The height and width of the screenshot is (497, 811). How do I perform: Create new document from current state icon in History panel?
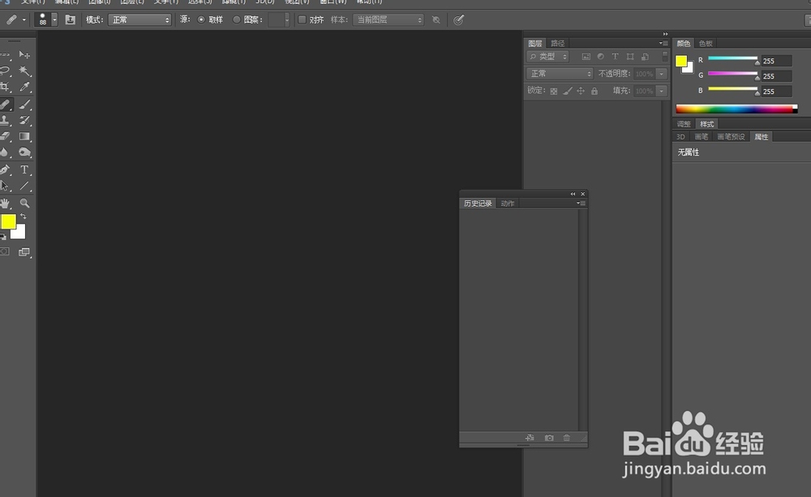(530, 438)
